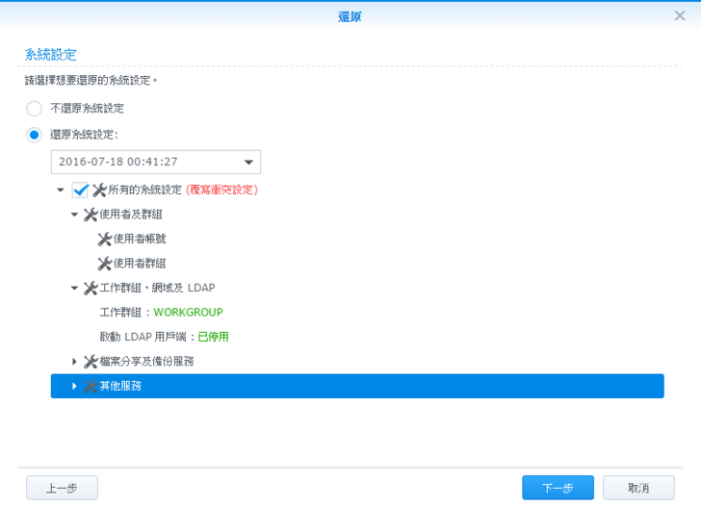
Task: Click wrench icon beside 所有的系統設定
Action: coord(99,190)
